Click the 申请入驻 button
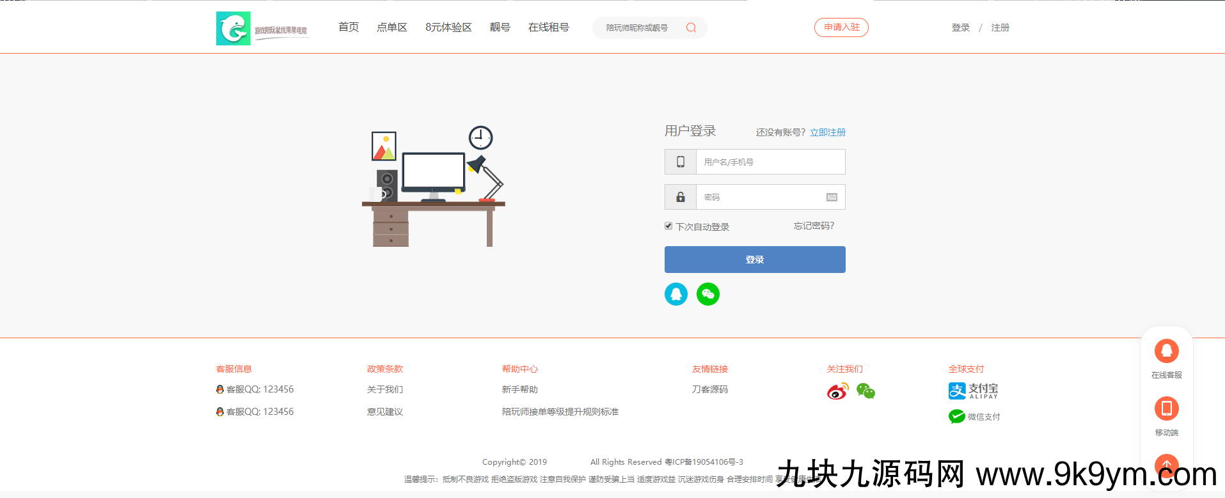 [x=841, y=27]
